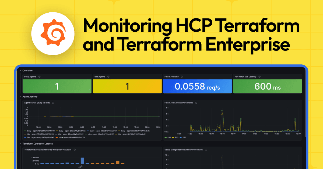Click the Agent Activity row title
Image resolution: width=323 pixels, height=169 pixels.
click(30, 97)
